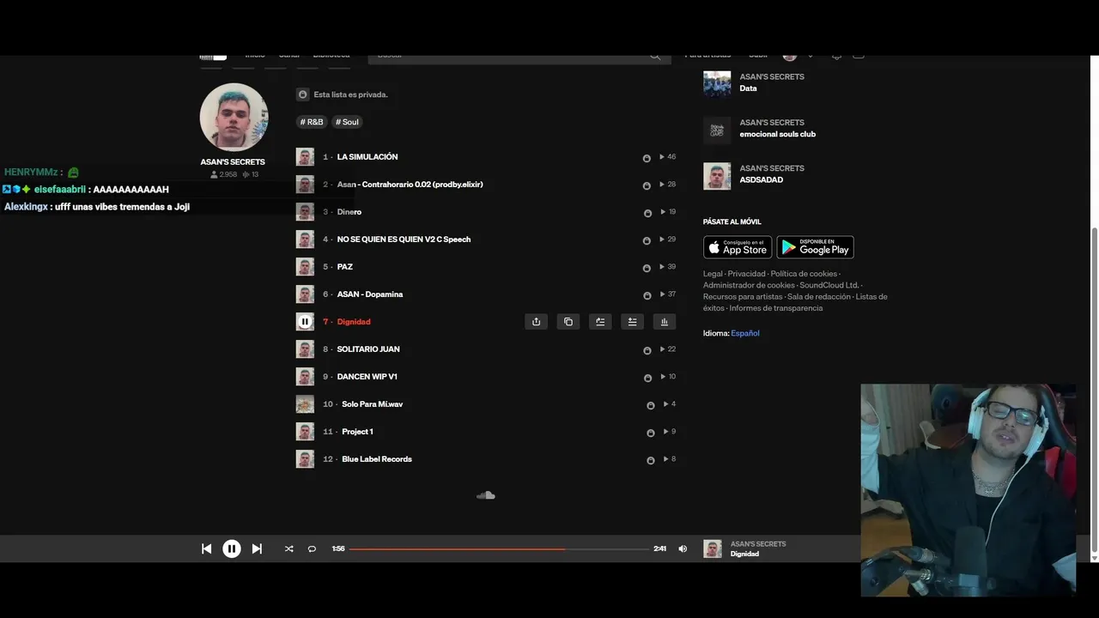
Task: Play track 6 ASAN - Dopamina
Action: pyautogui.click(x=369, y=294)
